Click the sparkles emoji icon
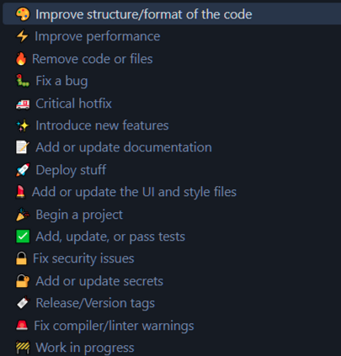Screen dimensions: 341x356 tap(23, 125)
